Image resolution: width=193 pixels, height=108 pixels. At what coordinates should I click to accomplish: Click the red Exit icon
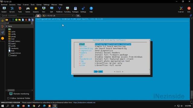coord(189,10)
